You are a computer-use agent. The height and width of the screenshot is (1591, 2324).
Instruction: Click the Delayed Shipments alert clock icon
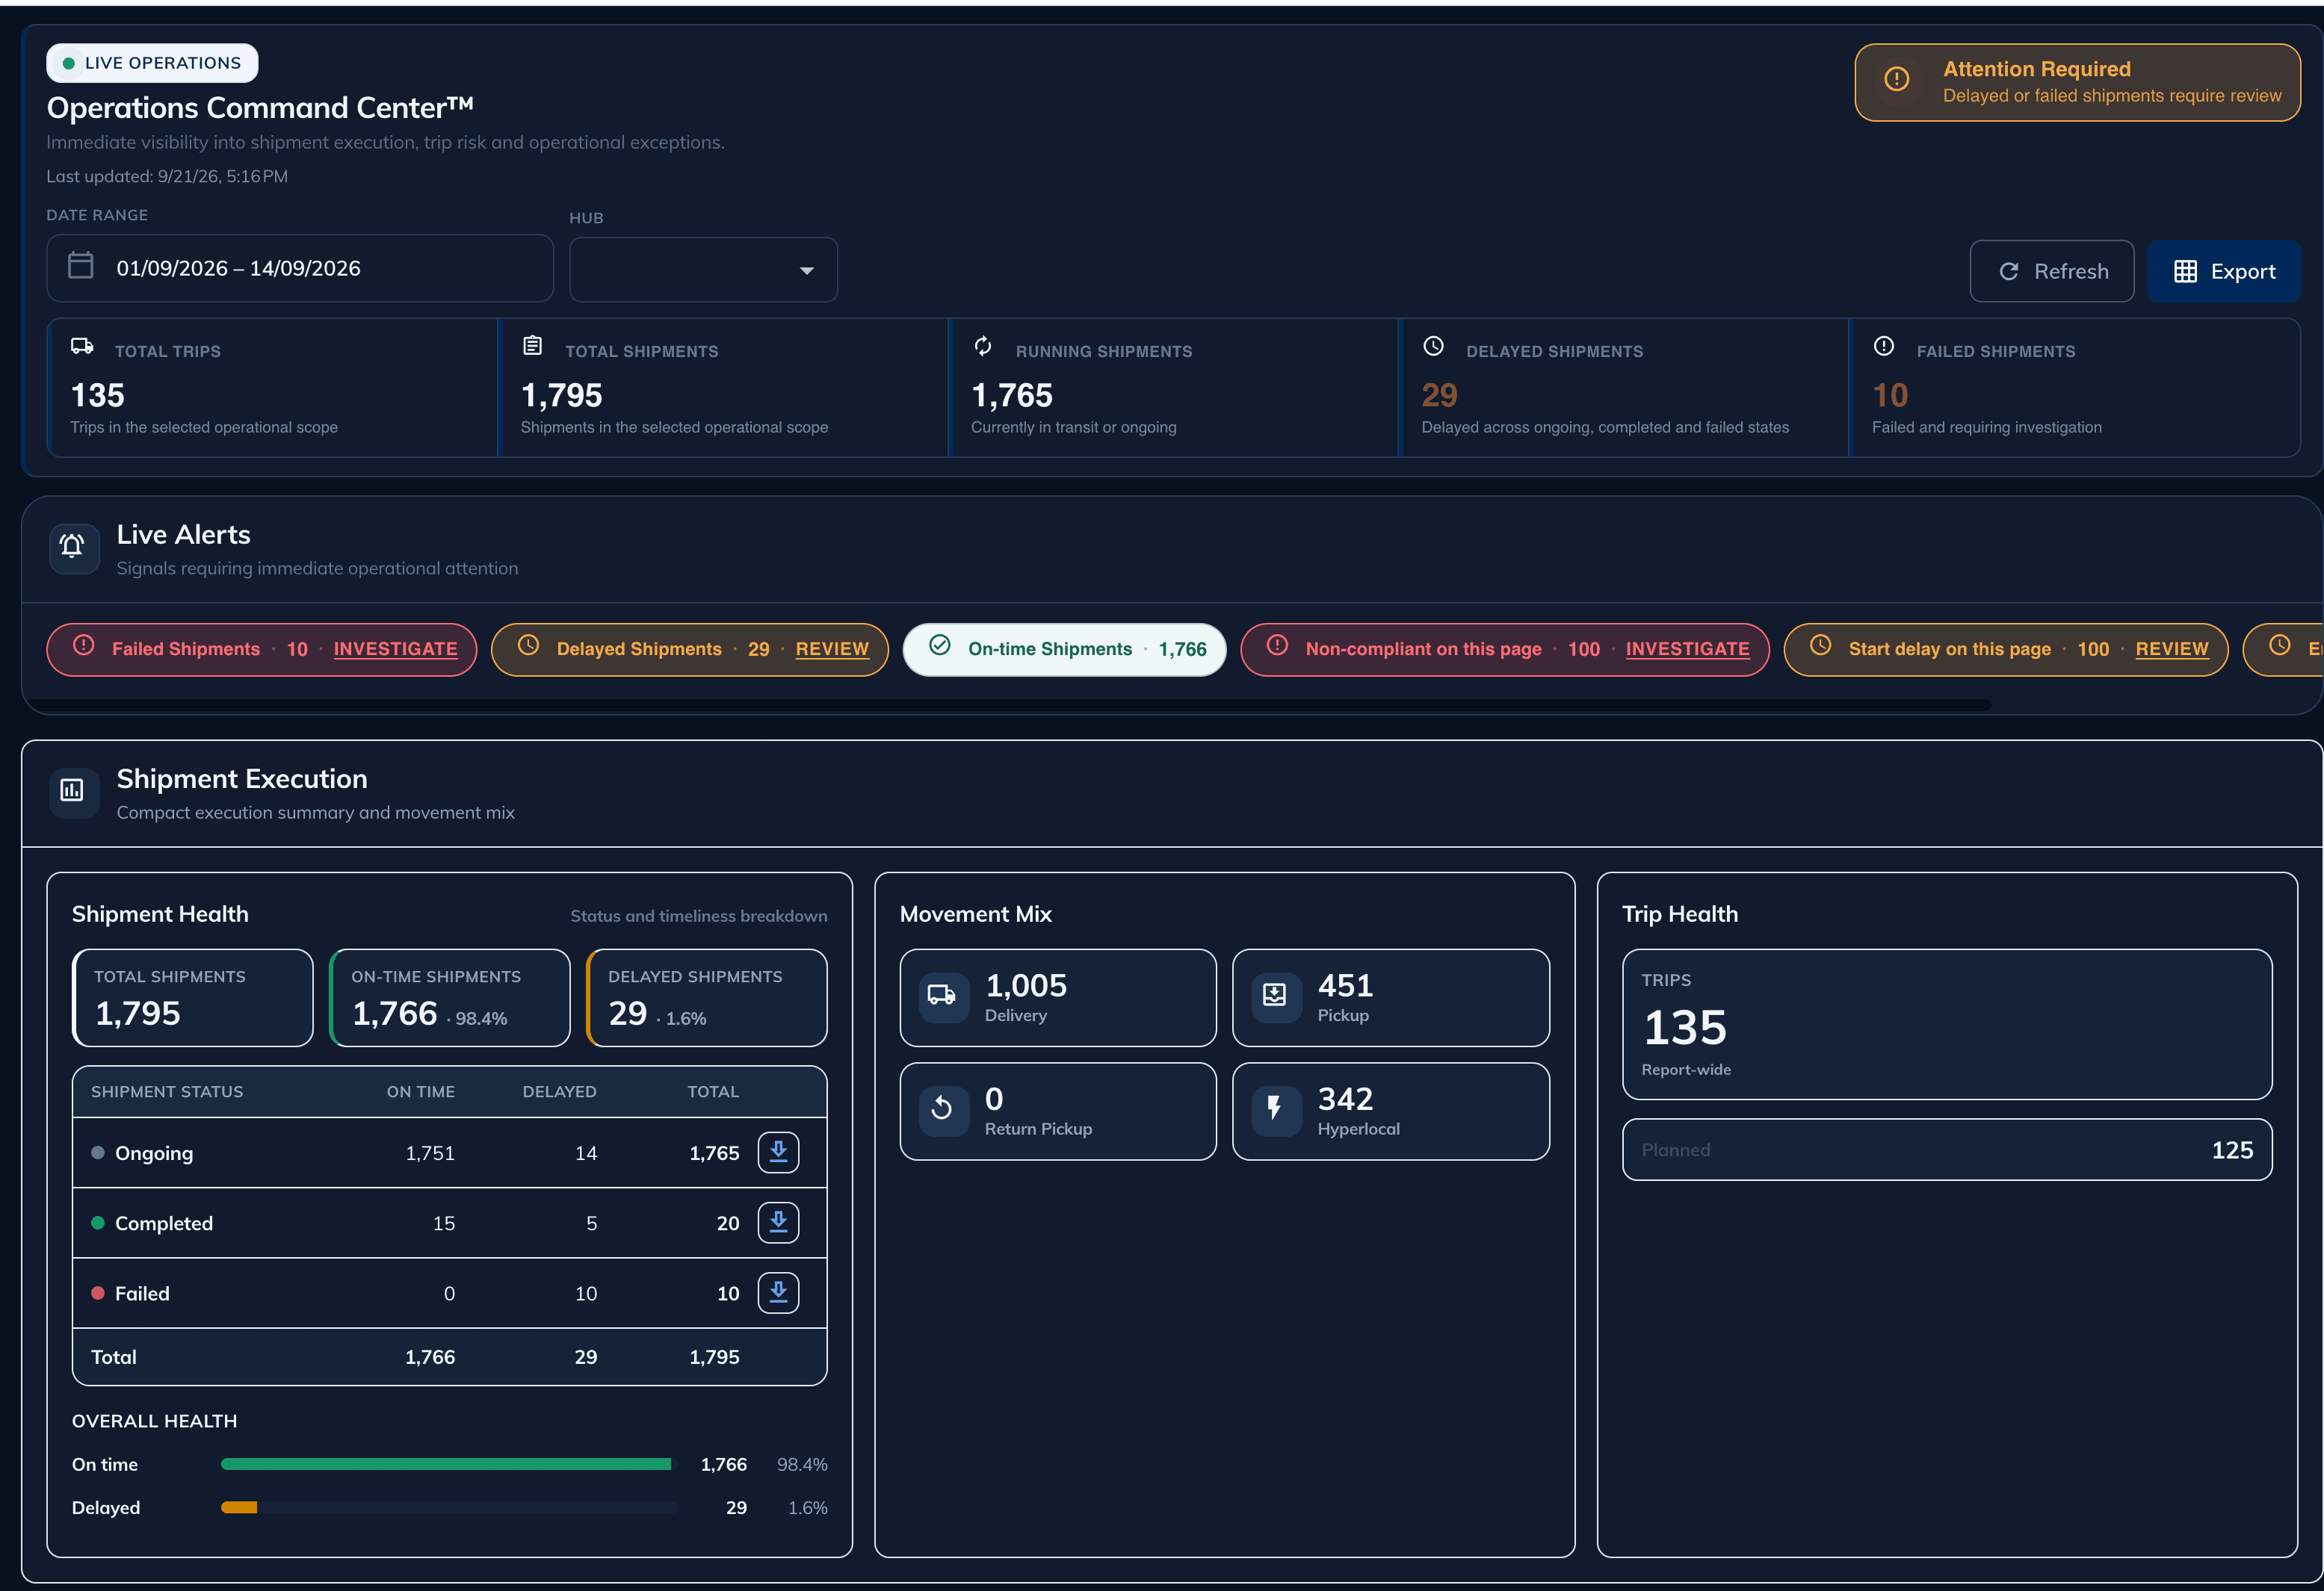point(529,647)
